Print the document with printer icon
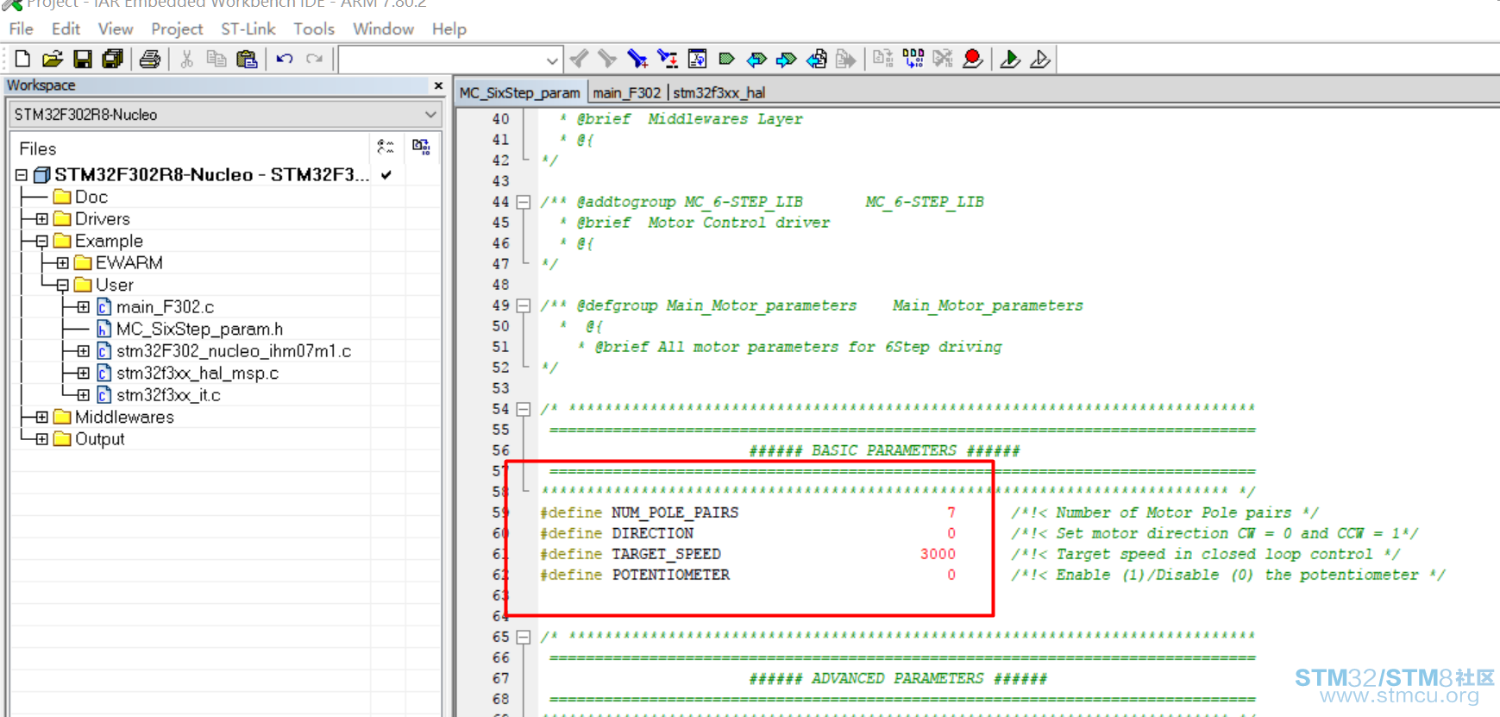This screenshot has height=717, width=1500. pyautogui.click(x=150, y=59)
